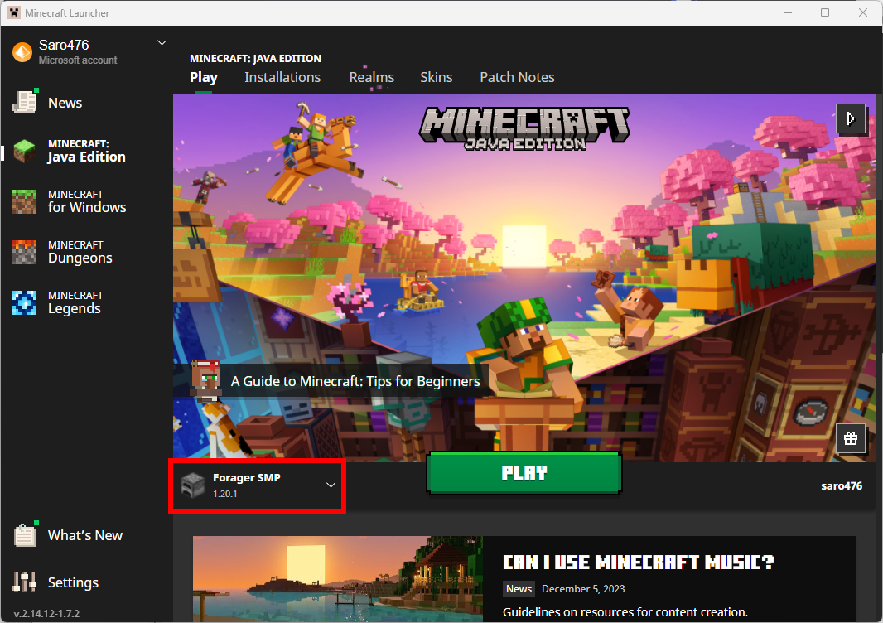Click the 'December 5, 2023' article date
The height and width of the screenshot is (623, 883).
click(x=583, y=589)
